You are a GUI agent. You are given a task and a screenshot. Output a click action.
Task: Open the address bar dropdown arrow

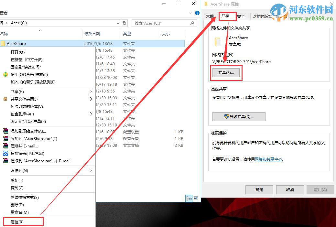(118, 23)
